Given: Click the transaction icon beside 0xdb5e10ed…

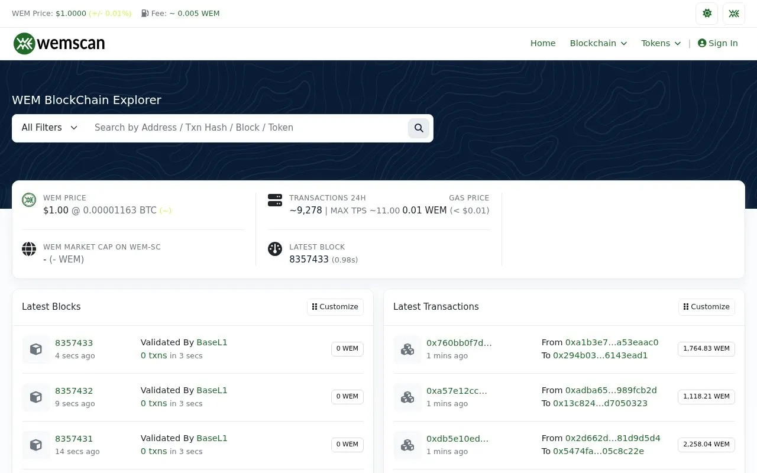Looking at the screenshot, I should 407,445.
